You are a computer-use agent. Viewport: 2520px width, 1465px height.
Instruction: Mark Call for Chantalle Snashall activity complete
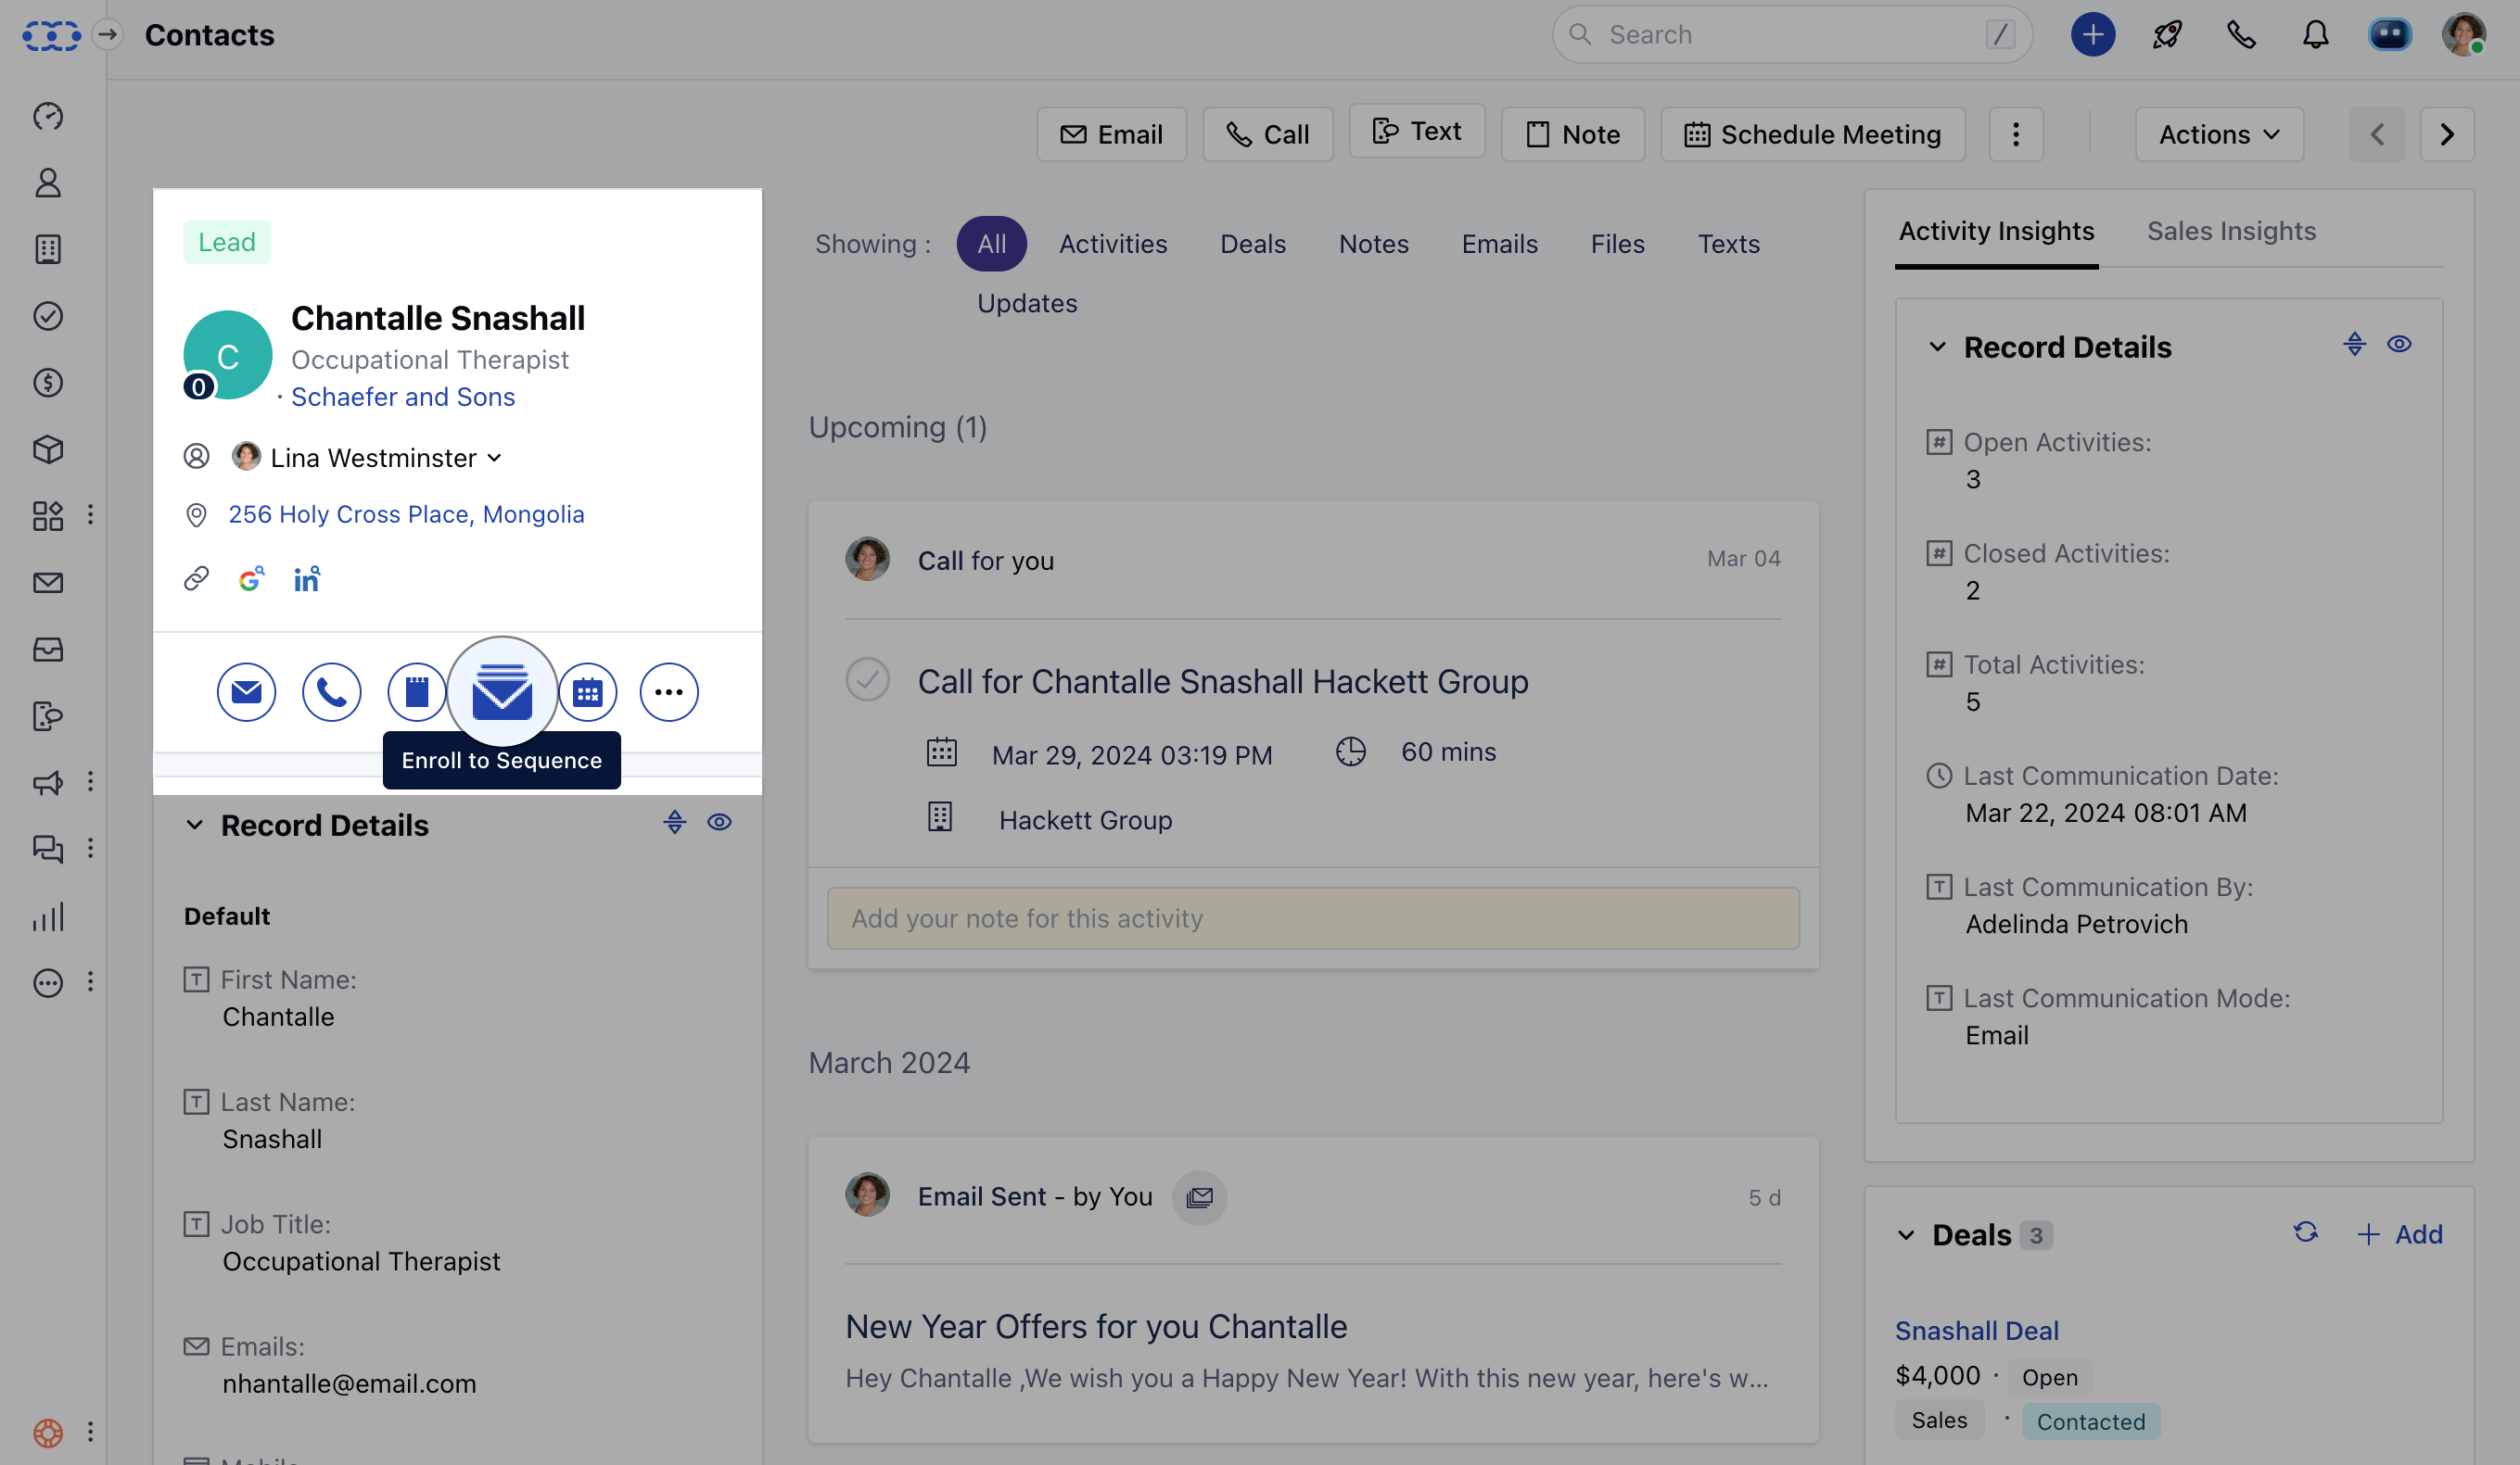(x=867, y=679)
